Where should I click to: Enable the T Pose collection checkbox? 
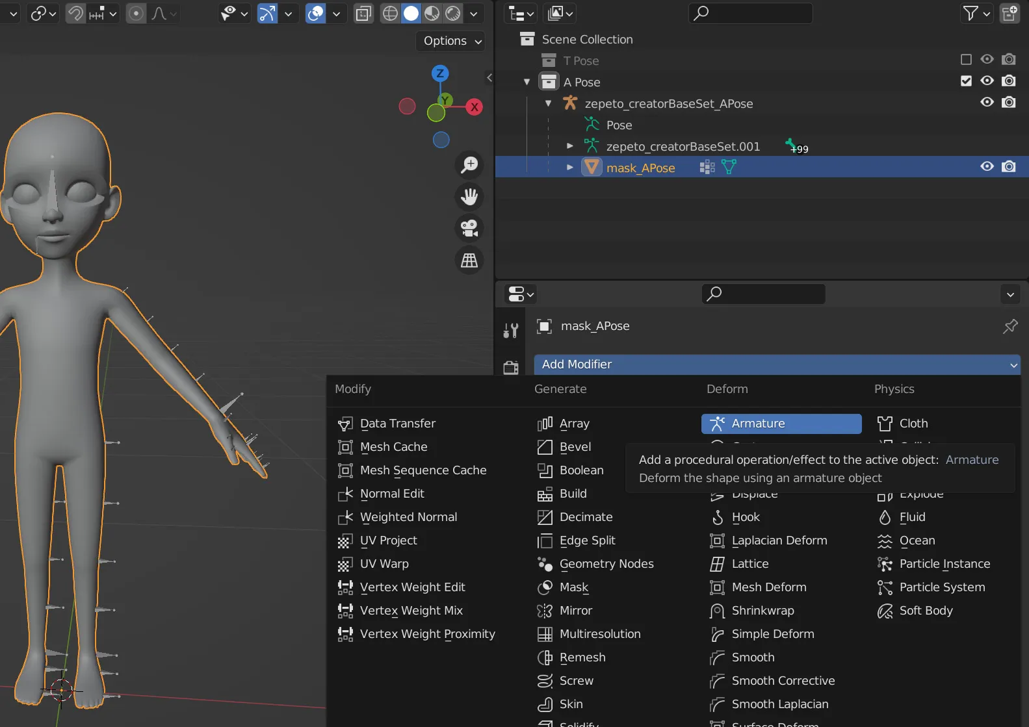(966, 60)
